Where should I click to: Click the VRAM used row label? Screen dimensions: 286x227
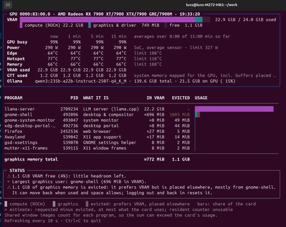tap(18, 70)
